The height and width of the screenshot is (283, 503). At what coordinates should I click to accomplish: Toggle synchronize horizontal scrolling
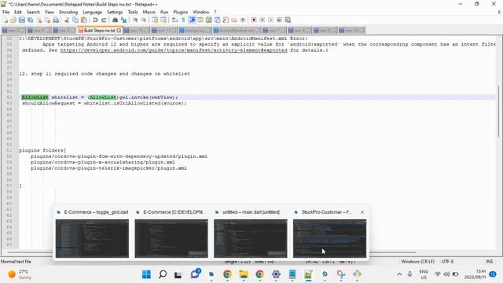[x=163, y=20]
